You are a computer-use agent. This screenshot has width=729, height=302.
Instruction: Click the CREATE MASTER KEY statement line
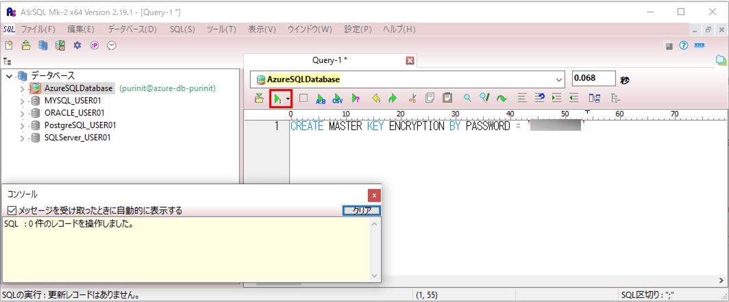coord(437,127)
